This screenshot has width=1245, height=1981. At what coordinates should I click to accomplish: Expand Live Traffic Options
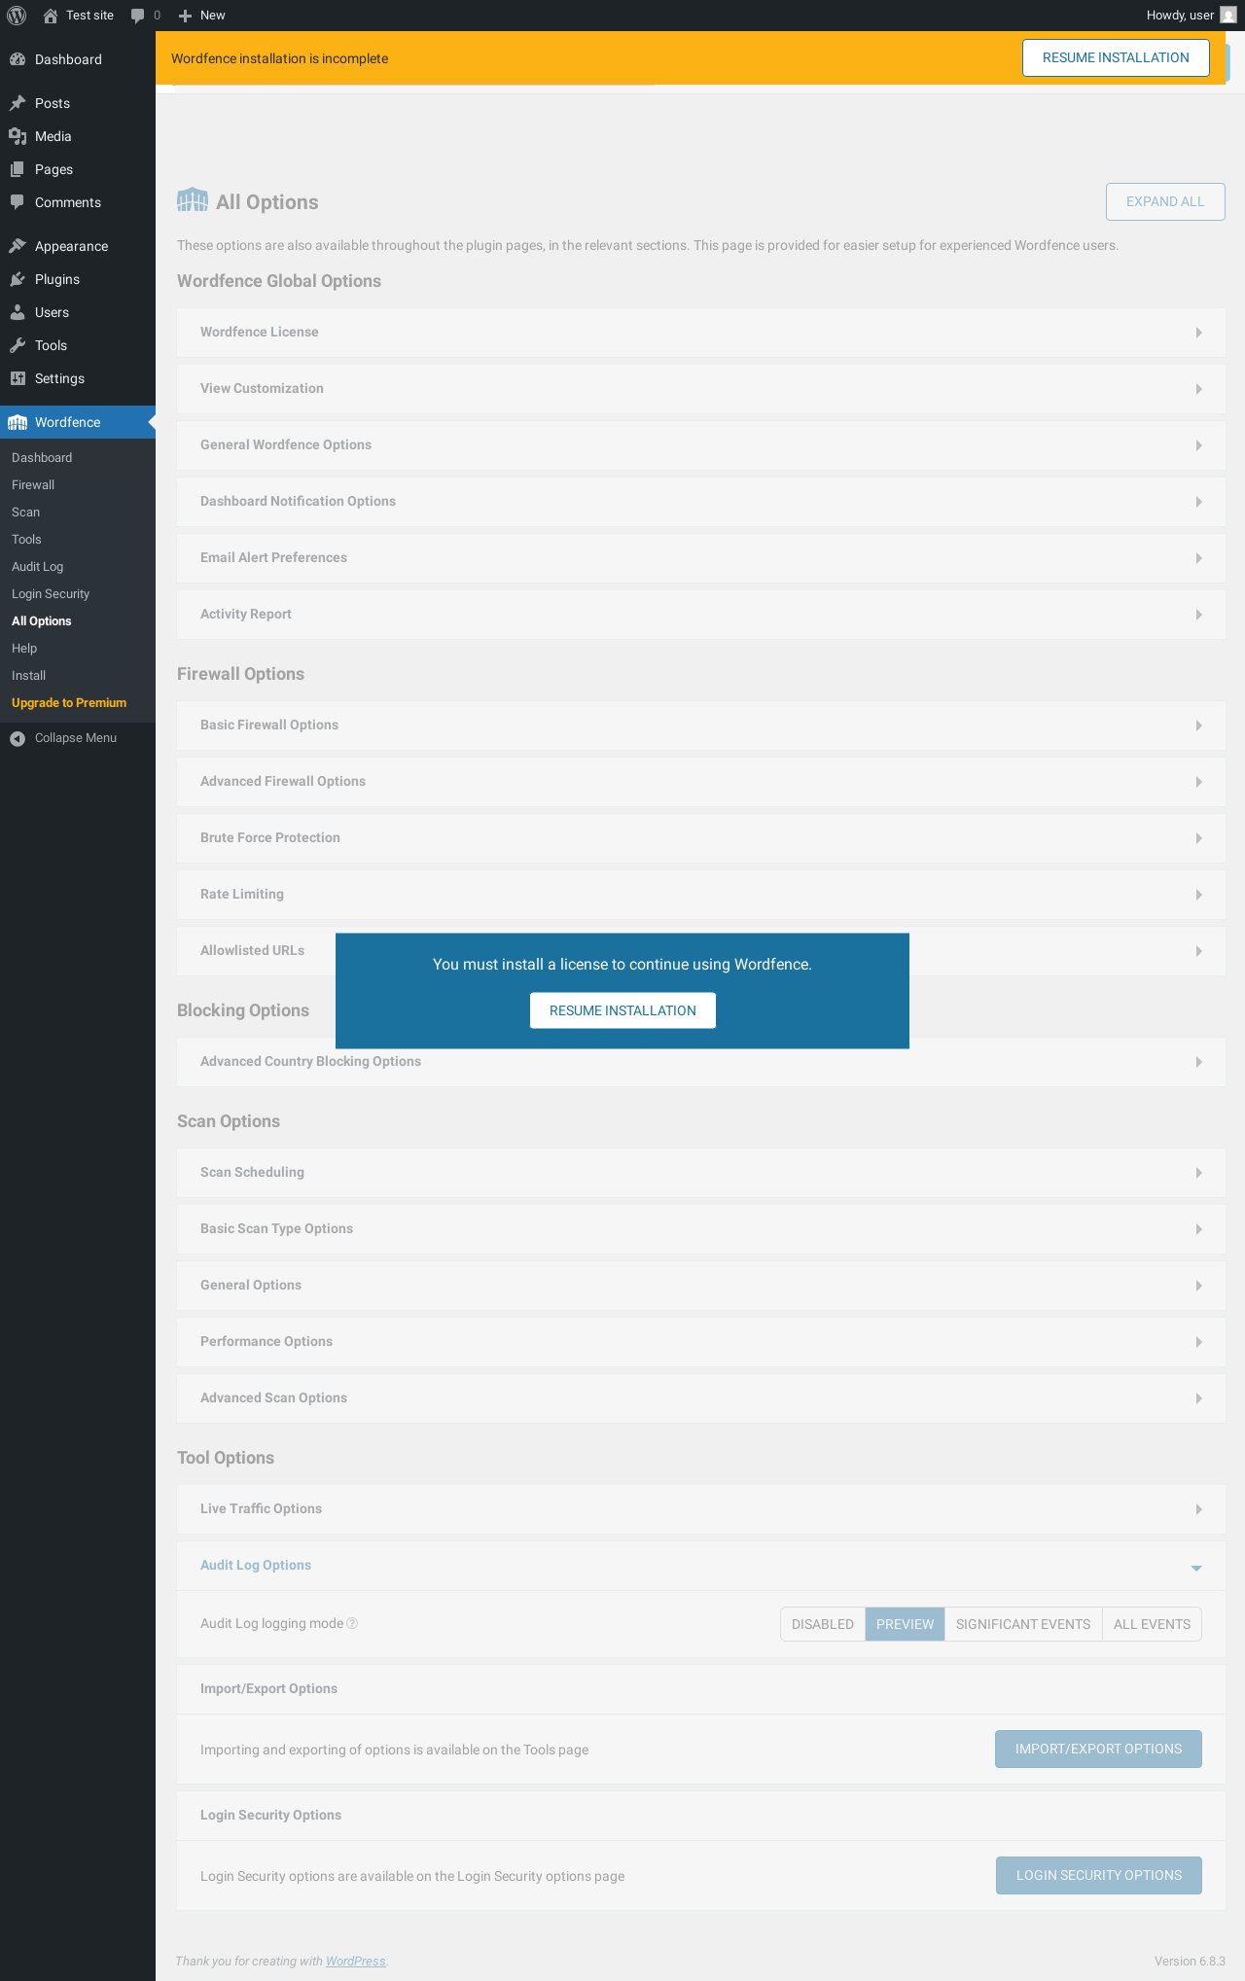pyautogui.click(x=701, y=1509)
